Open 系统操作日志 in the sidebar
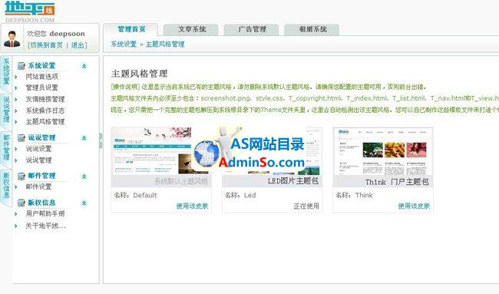The height and width of the screenshot is (294, 499). [45, 111]
